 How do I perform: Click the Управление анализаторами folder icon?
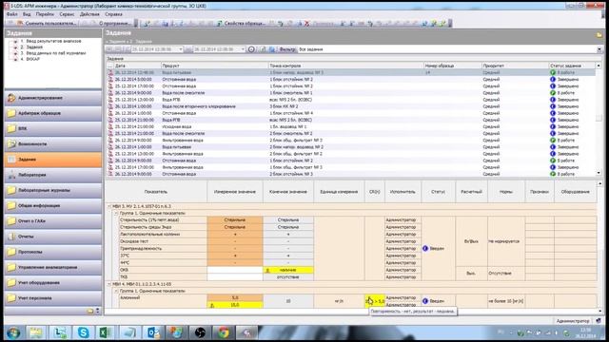point(11,267)
